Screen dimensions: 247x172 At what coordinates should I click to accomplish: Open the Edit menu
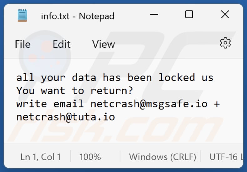coord(62,44)
